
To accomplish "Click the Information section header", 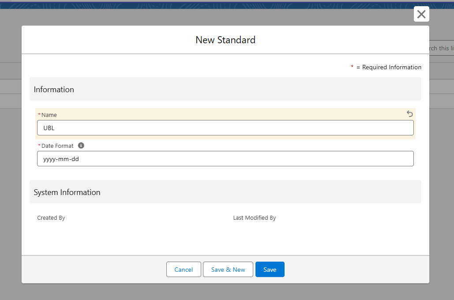I will point(54,90).
